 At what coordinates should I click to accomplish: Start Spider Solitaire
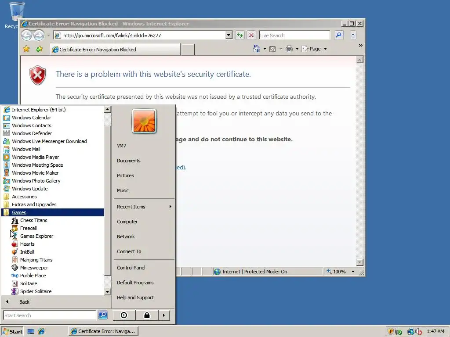coord(36,291)
